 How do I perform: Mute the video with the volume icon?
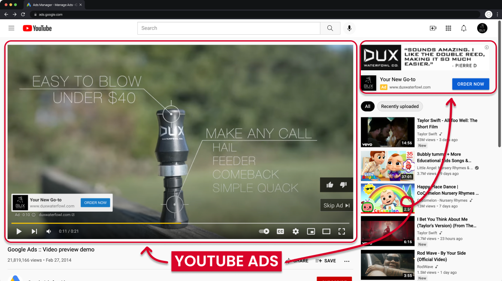click(48, 231)
